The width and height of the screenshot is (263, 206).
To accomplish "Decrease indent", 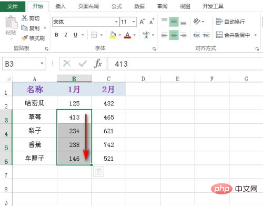I will [197, 35].
